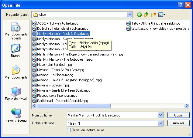Image resolution: width=193 pixels, height=138 pixels.
Task: Click the scrollbar left arrow
Action: [x=34, y=106]
